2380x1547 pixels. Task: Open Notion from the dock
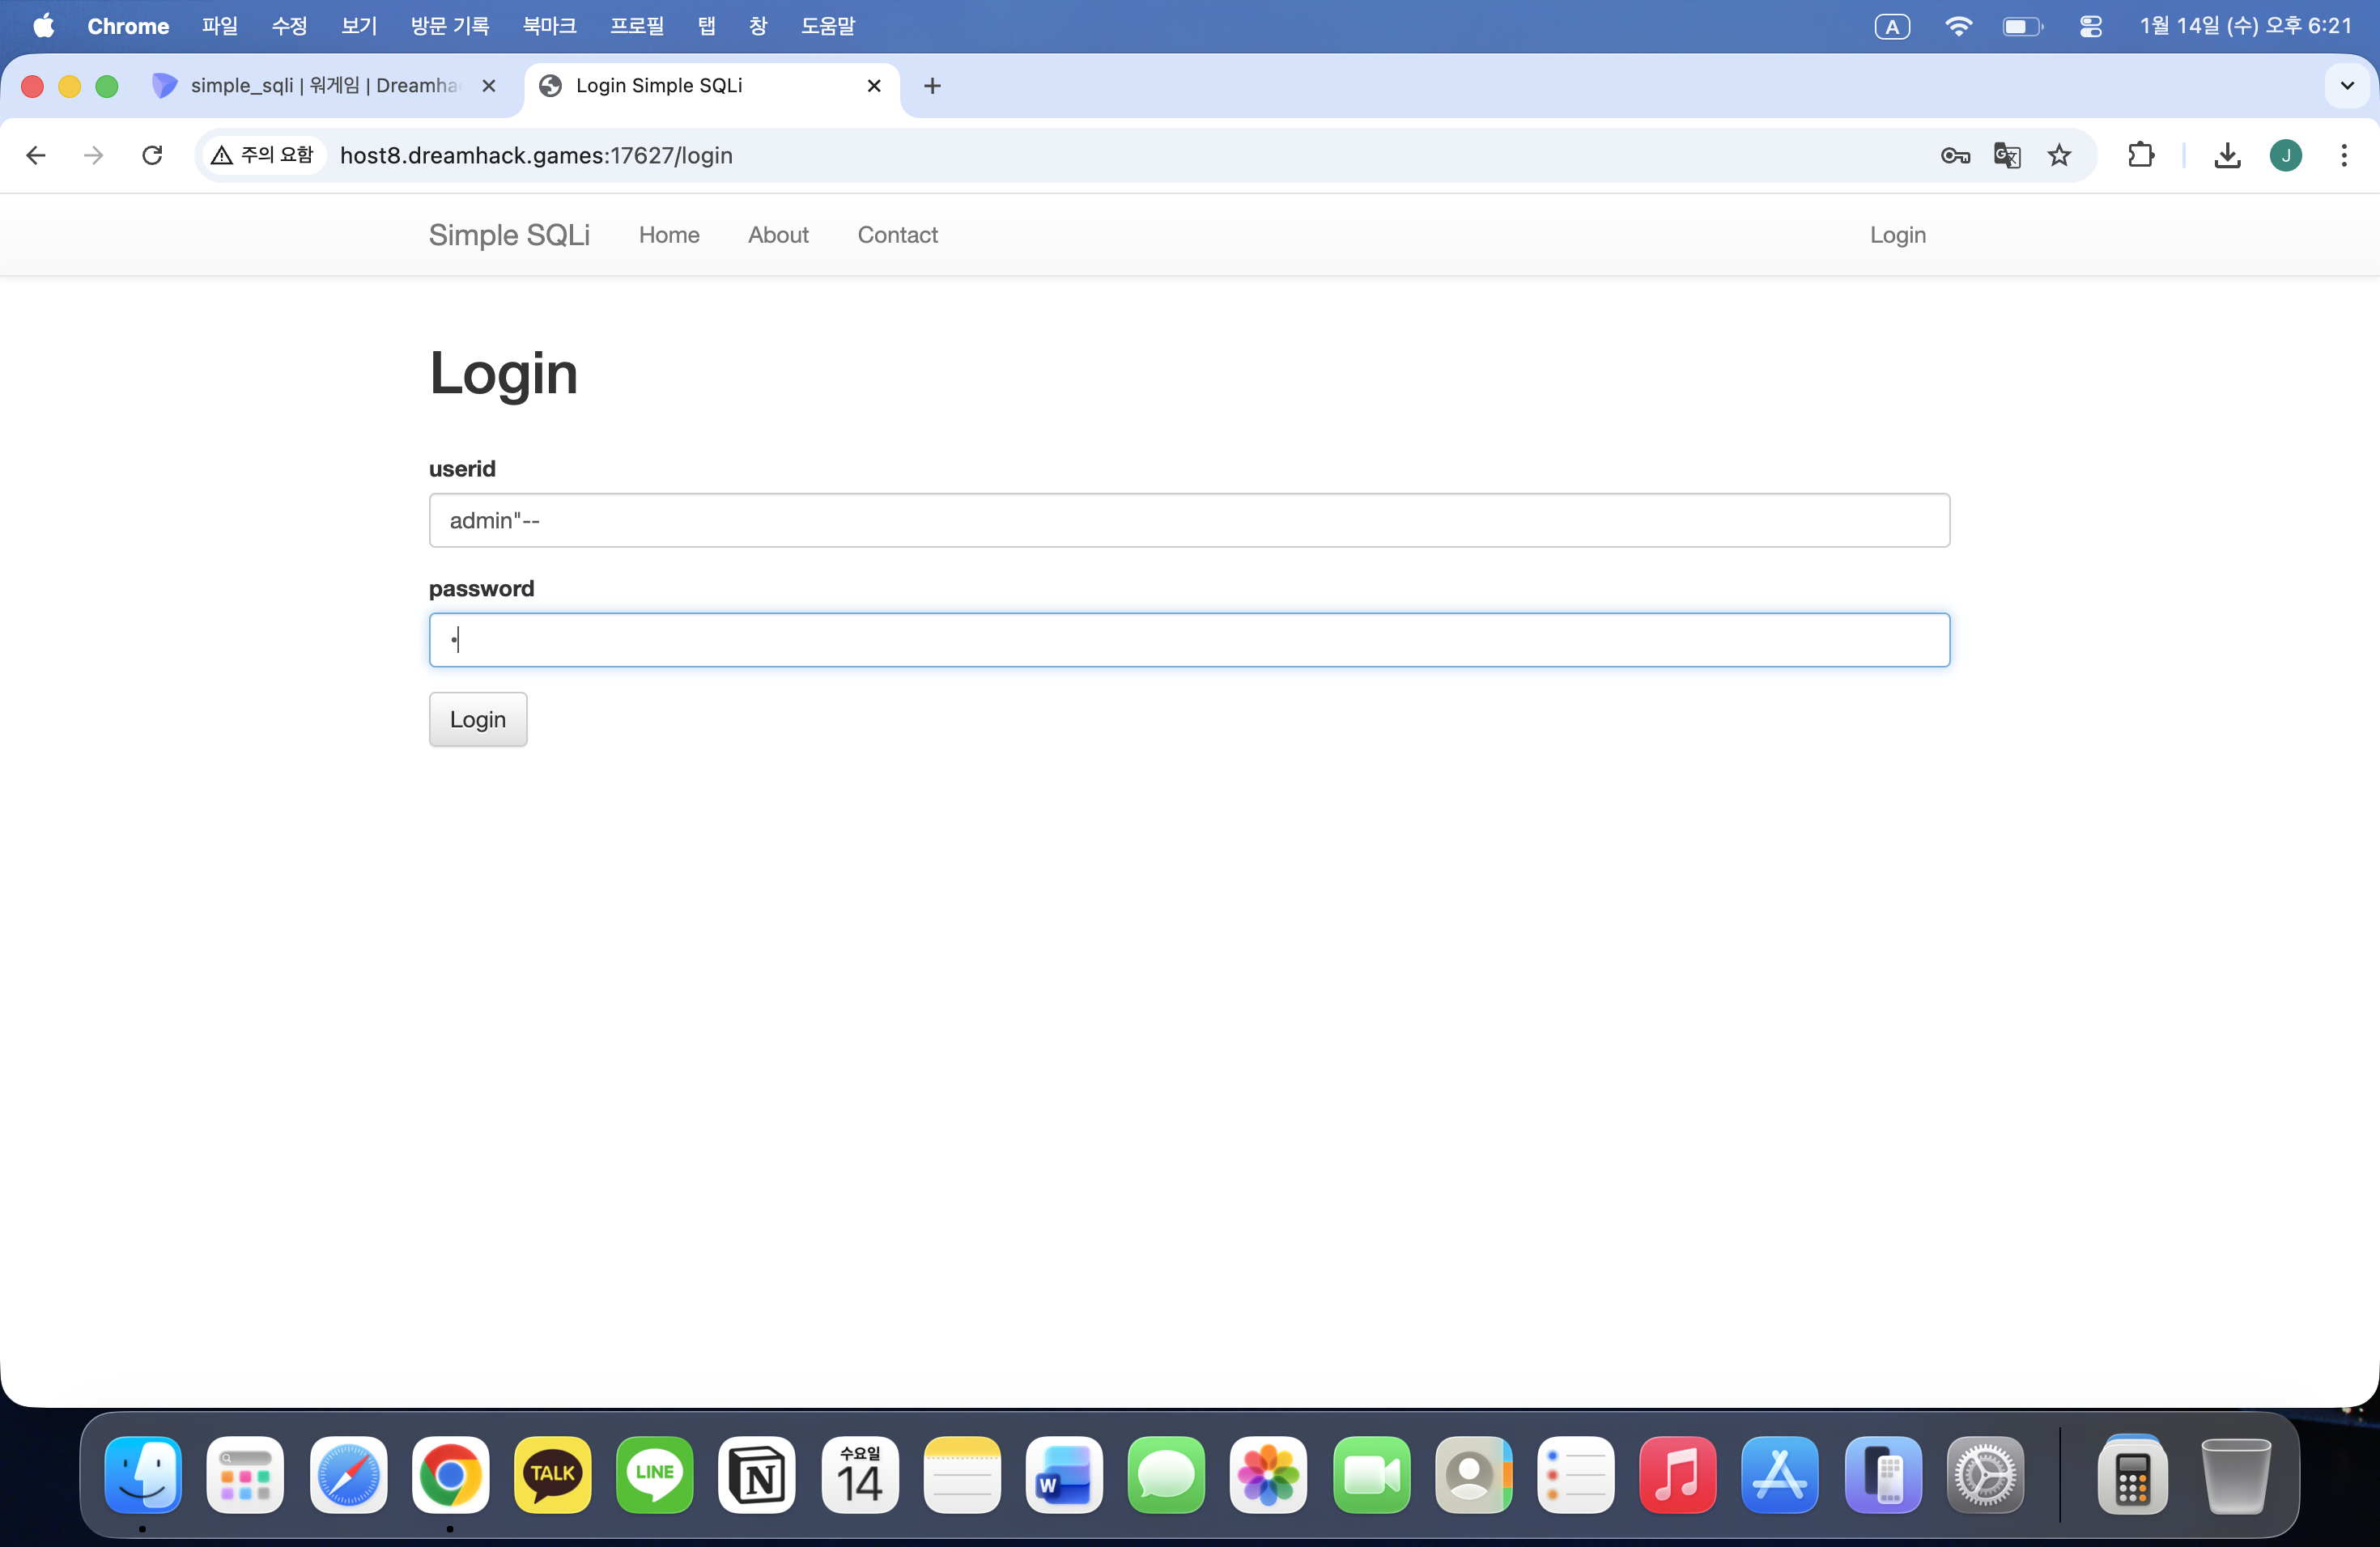[757, 1476]
